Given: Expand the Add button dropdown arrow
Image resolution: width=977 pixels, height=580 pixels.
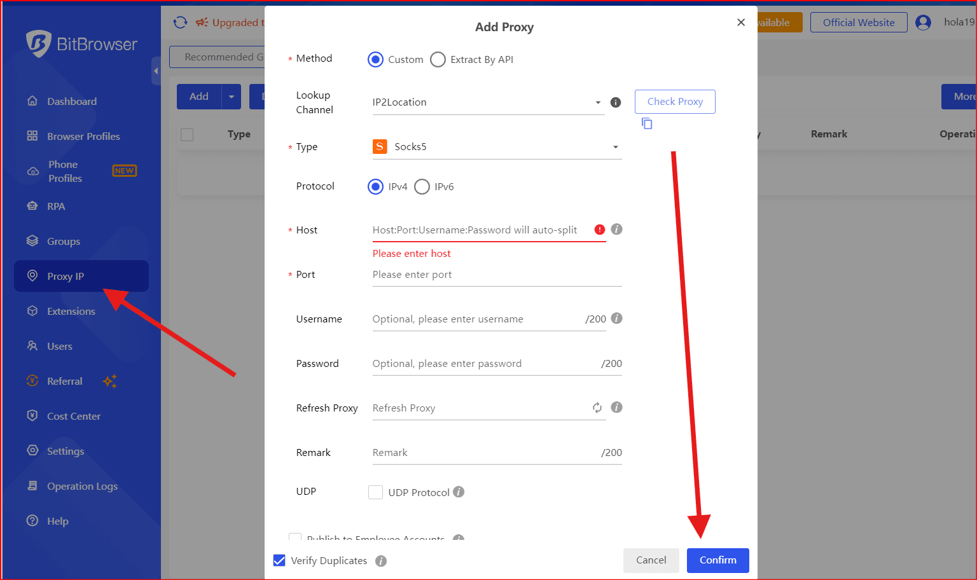Looking at the screenshot, I should [232, 97].
